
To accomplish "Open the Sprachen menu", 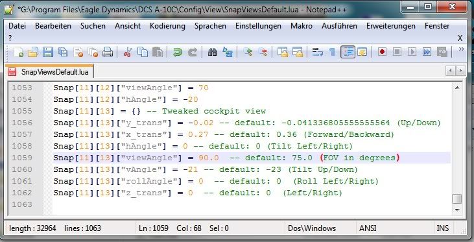I will pos(210,26).
